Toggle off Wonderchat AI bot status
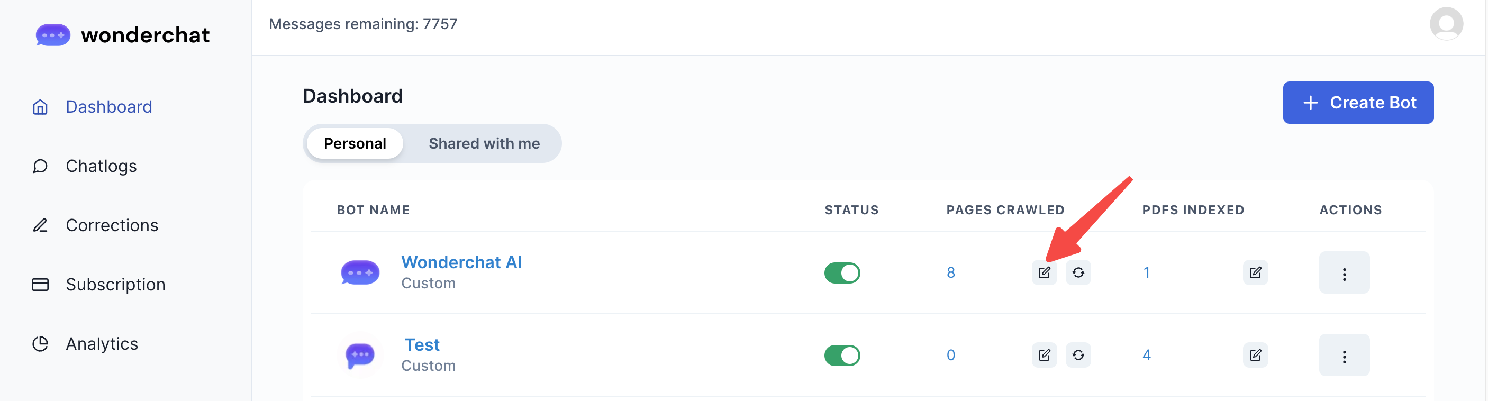 [841, 273]
